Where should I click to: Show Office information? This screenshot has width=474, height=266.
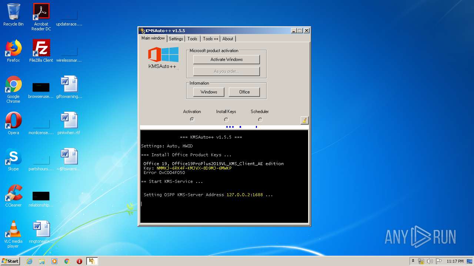244,92
